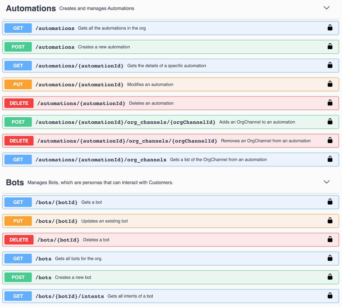
Task: Open the Automations section heading
Action: click(31, 9)
